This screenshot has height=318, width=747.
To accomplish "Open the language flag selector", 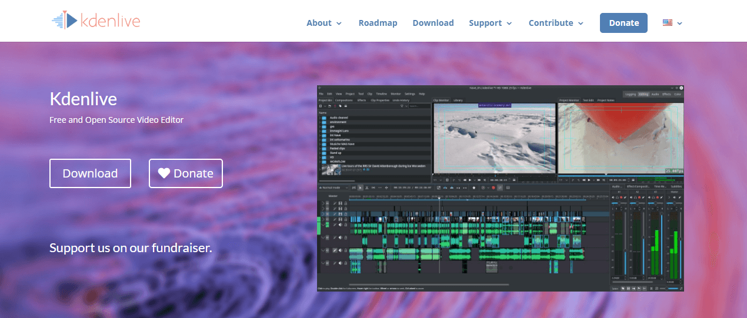I will point(672,23).
